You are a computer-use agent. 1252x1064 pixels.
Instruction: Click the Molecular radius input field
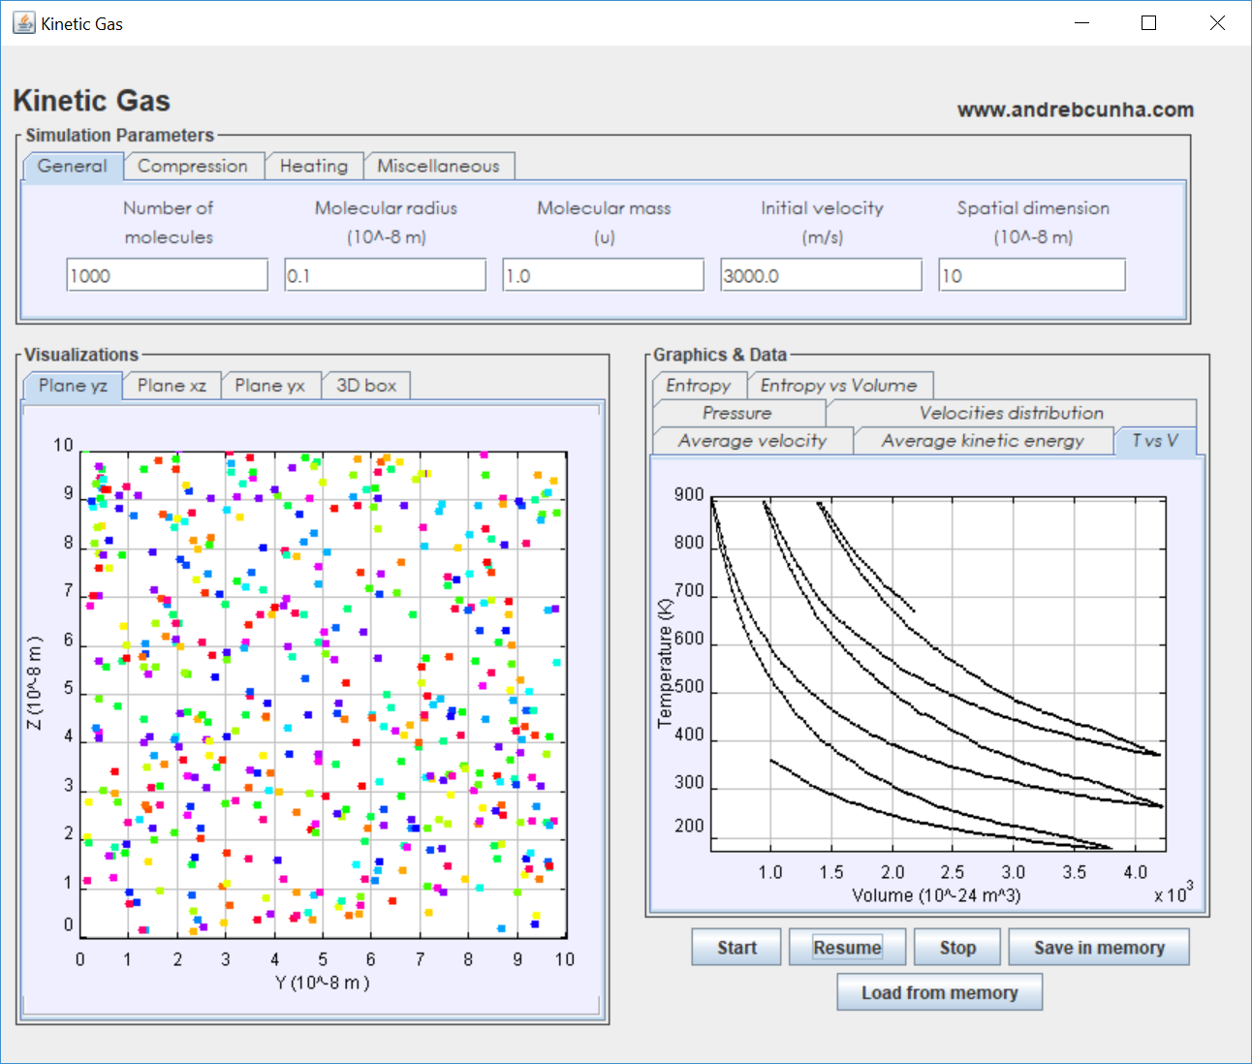pyautogui.click(x=386, y=275)
